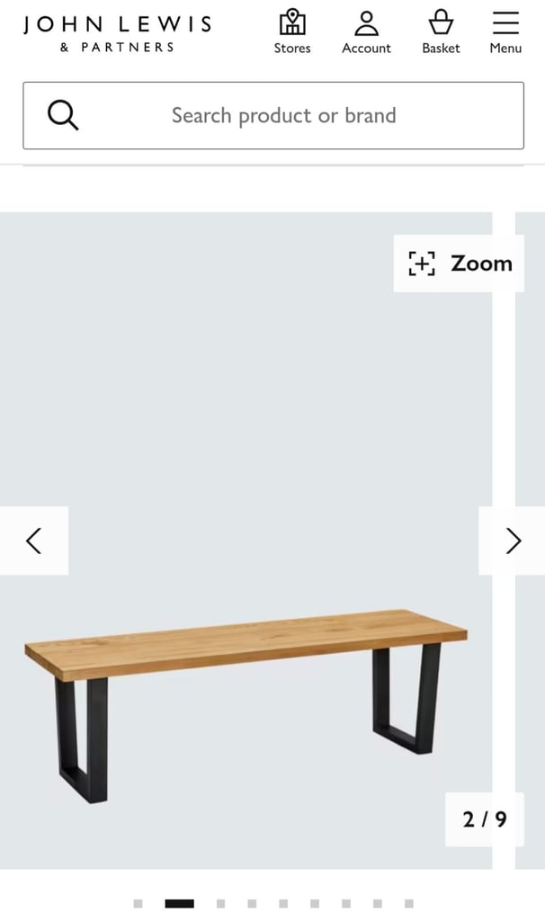Open the hamburger Menu
Screen dimensions: 545x921
505,32
